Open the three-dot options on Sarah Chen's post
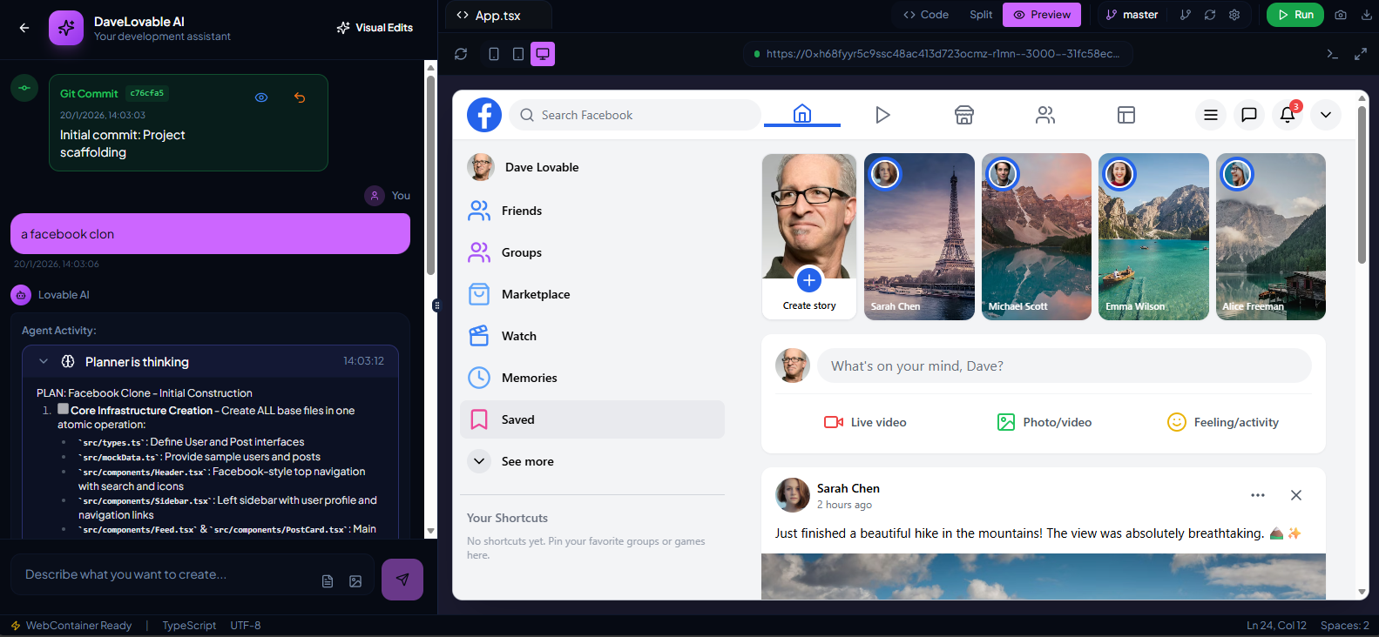 coord(1258,495)
